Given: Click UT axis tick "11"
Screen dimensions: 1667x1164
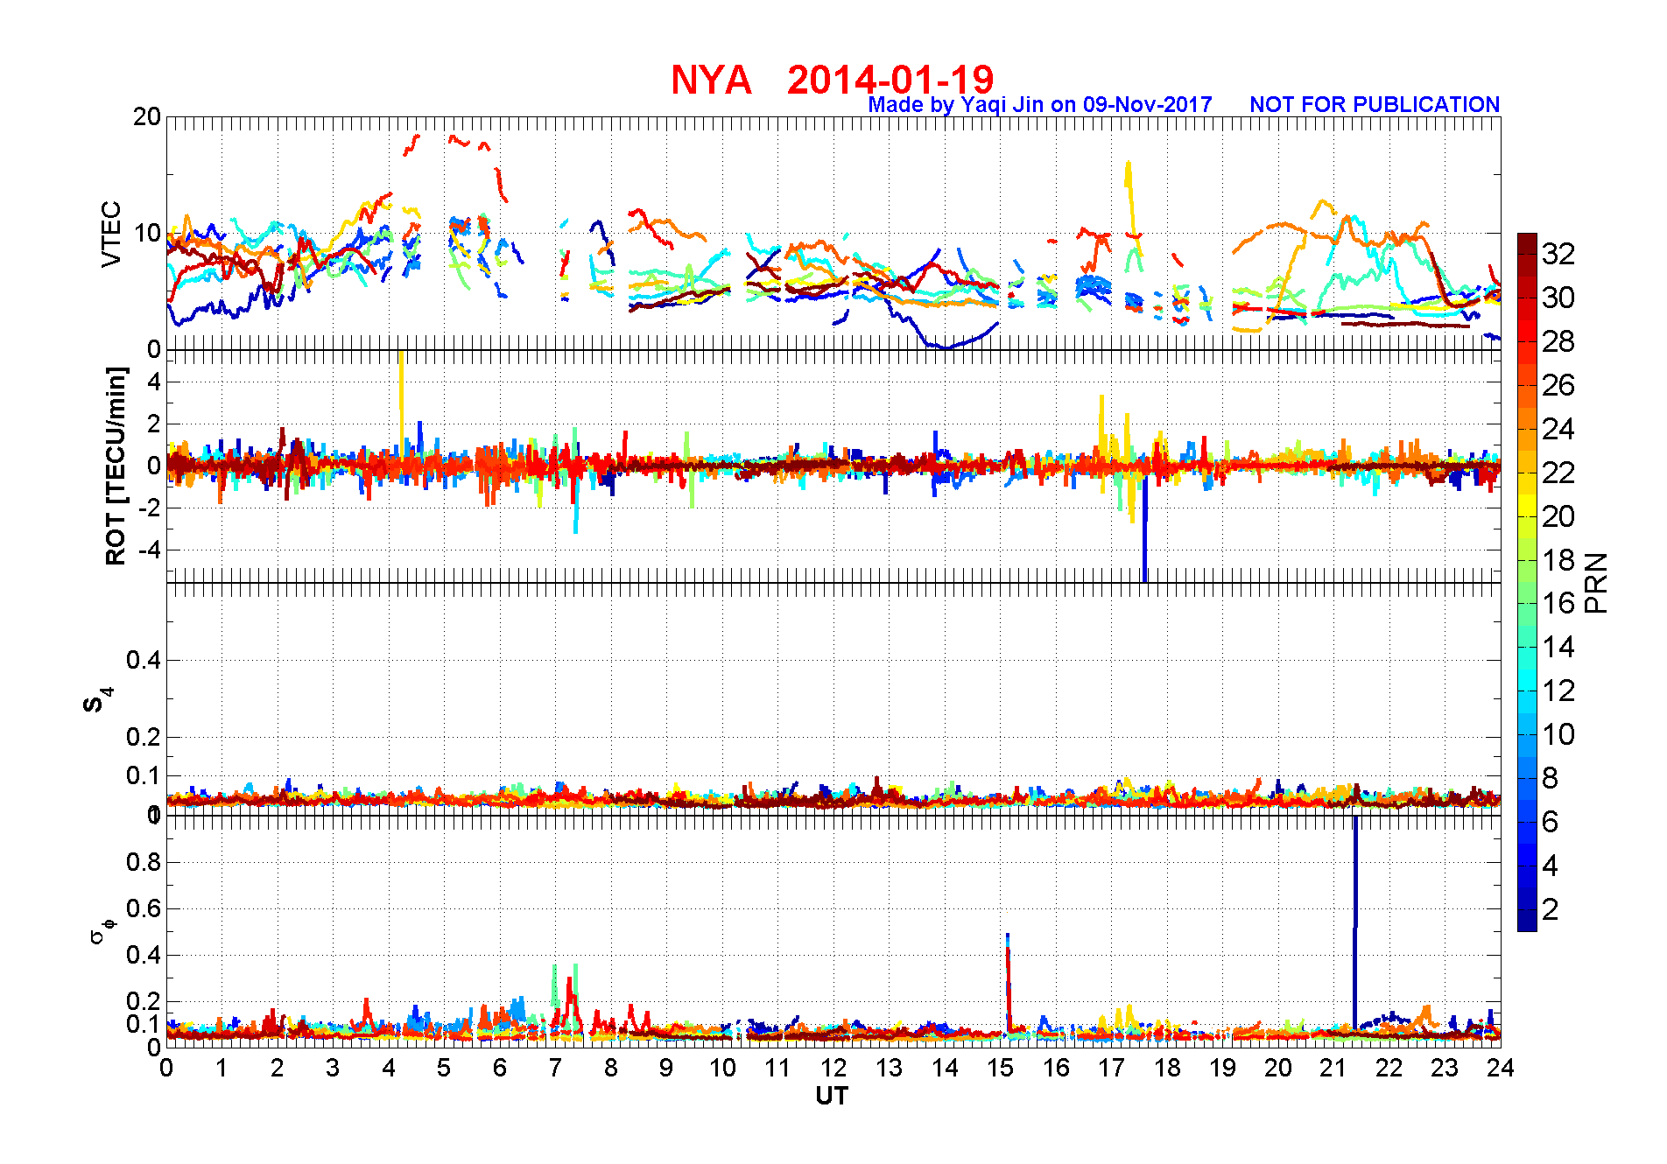Looking at the screenshot, I should pos(777,1068).
